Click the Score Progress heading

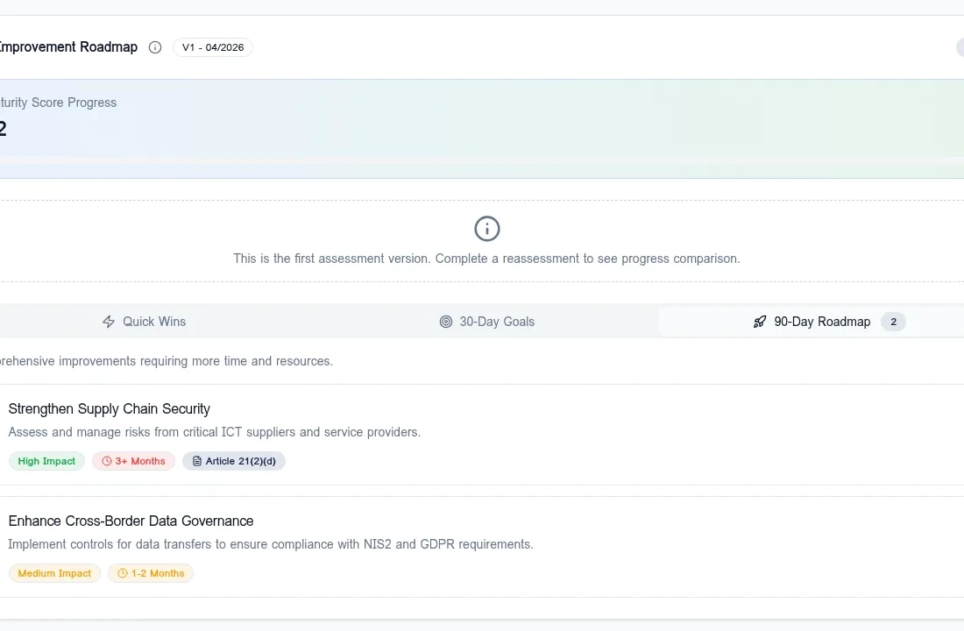click(x=59, y=103)
